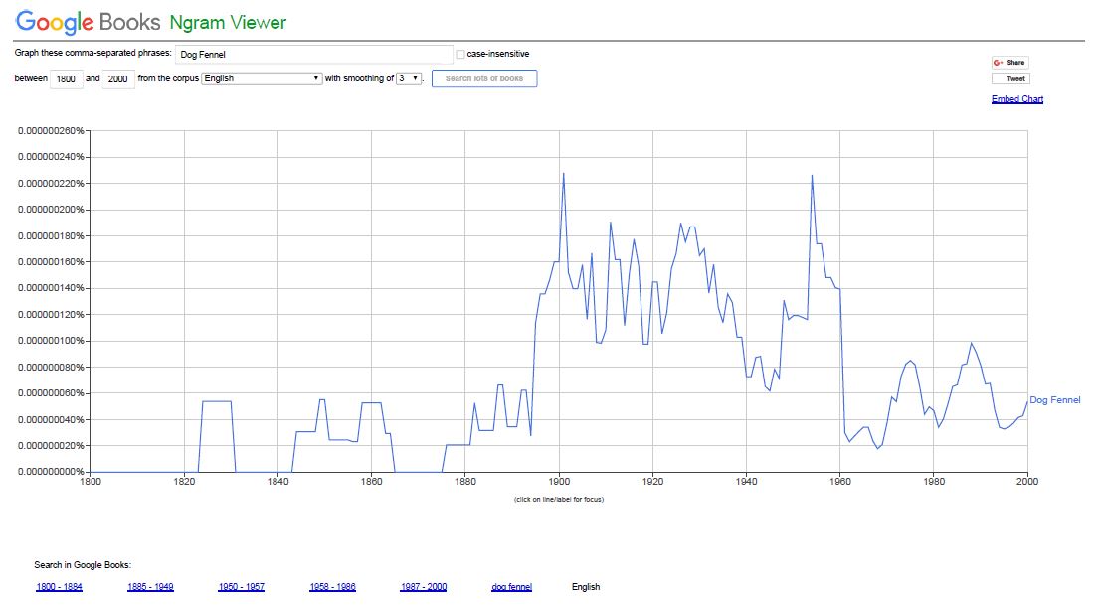Open the Embed Chart link
Screen dimensions: 1099x606
pos(1017,99)
